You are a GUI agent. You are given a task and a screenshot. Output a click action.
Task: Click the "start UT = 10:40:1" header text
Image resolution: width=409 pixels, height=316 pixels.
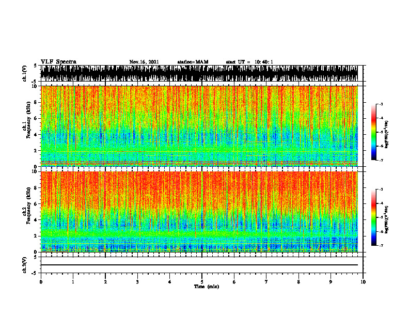click(x=249, y=62)
